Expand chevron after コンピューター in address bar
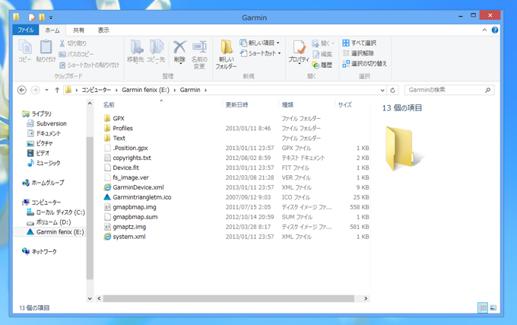Screen dimensions: 517x325 tap(116, 90)
